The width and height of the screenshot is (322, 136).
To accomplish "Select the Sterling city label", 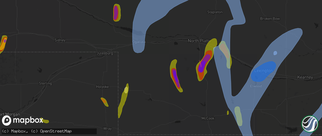I will point(45,84).
